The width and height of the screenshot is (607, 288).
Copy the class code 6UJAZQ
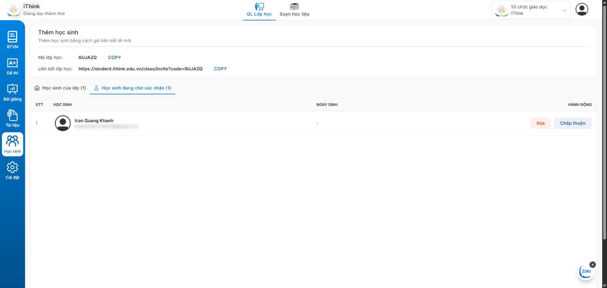114,57
